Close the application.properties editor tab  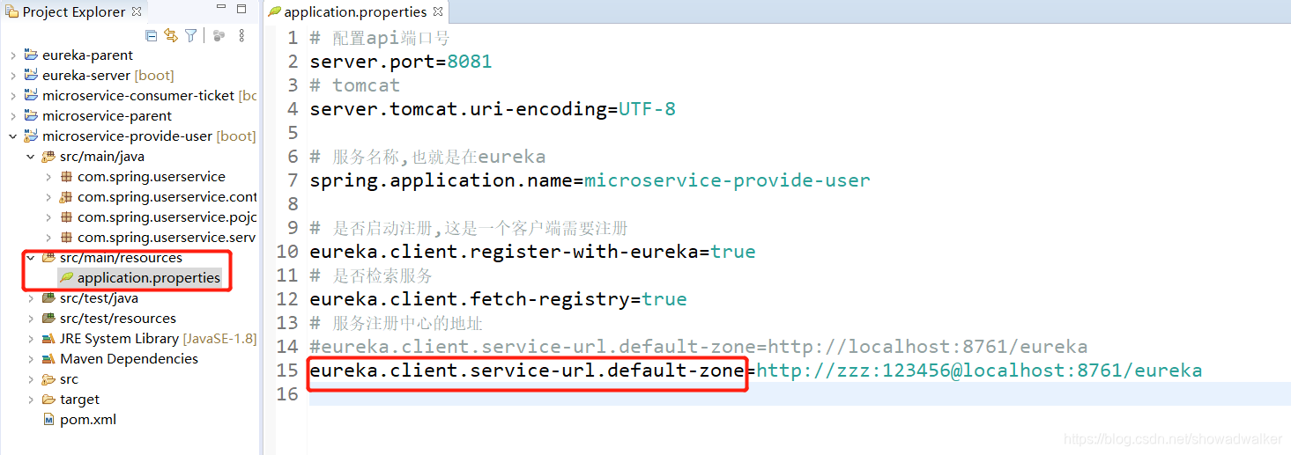pos(438,11)
